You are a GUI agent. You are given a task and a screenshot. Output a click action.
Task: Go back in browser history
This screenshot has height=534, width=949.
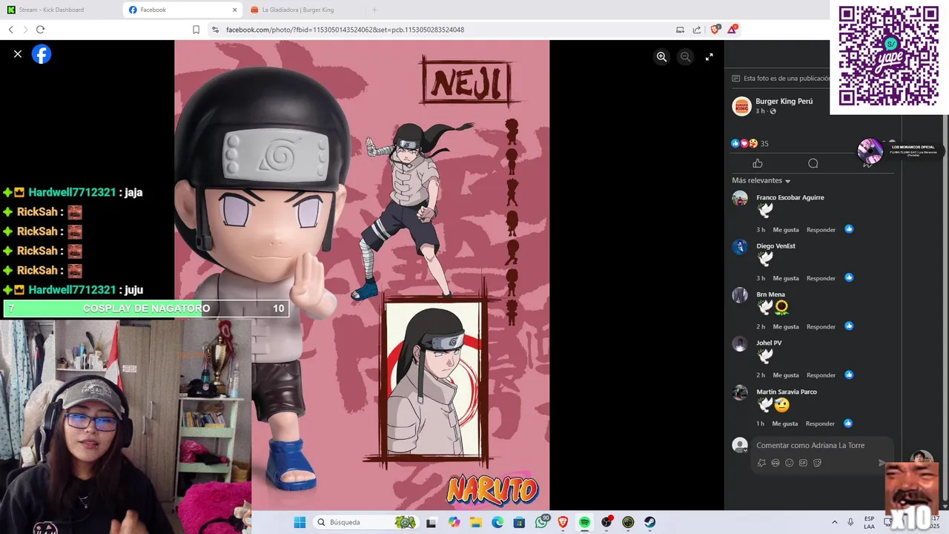(x=11, y=30)
